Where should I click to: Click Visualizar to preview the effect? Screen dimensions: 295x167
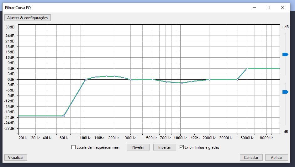click(x=16, y=158)
